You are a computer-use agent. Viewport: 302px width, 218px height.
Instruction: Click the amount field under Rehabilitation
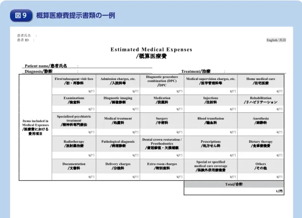261,109
